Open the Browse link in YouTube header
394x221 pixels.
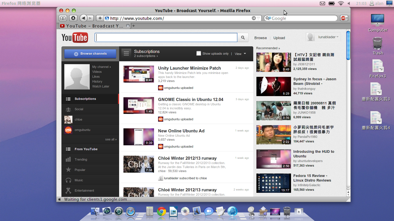(260, 38)
